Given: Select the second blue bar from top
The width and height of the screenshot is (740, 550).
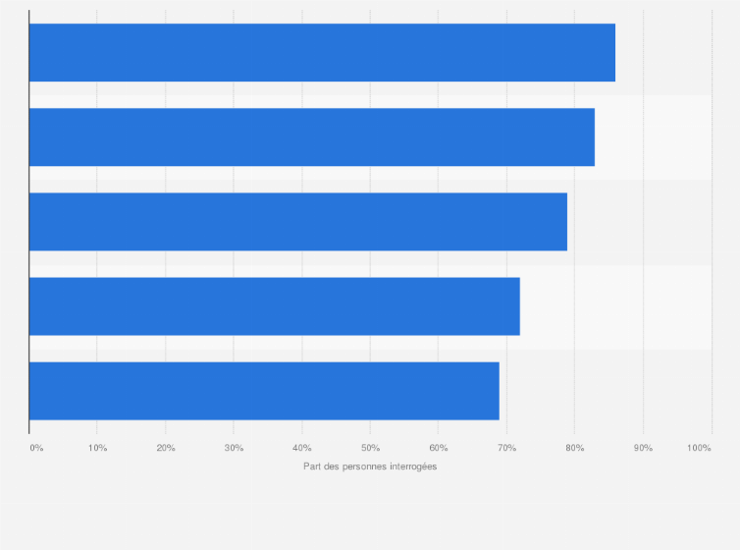Looking at the screenshot, I should pyautogui.click(x=312, y=137).
